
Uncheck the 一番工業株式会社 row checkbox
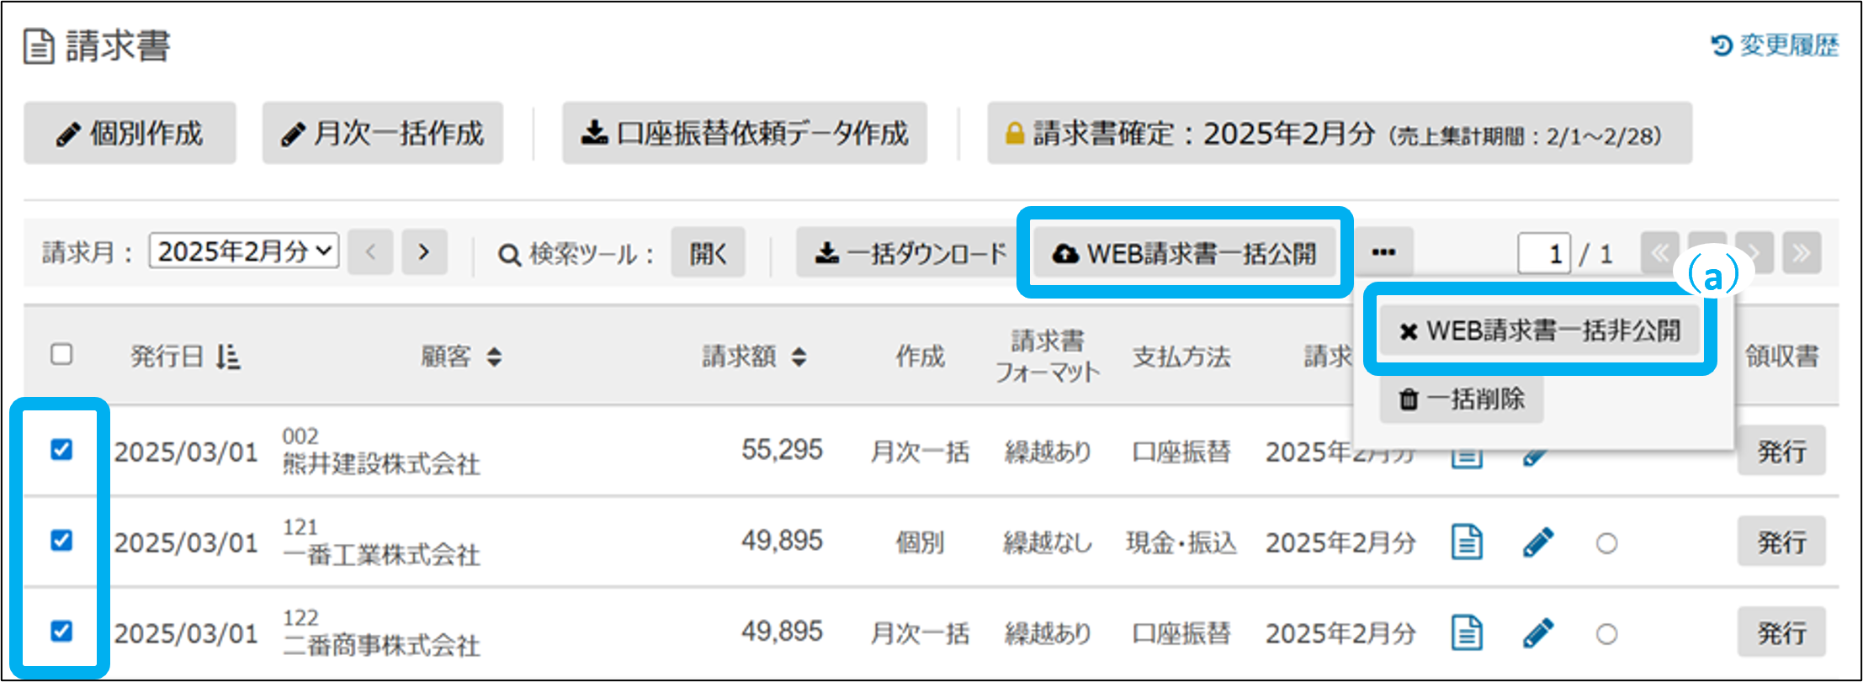61,540
